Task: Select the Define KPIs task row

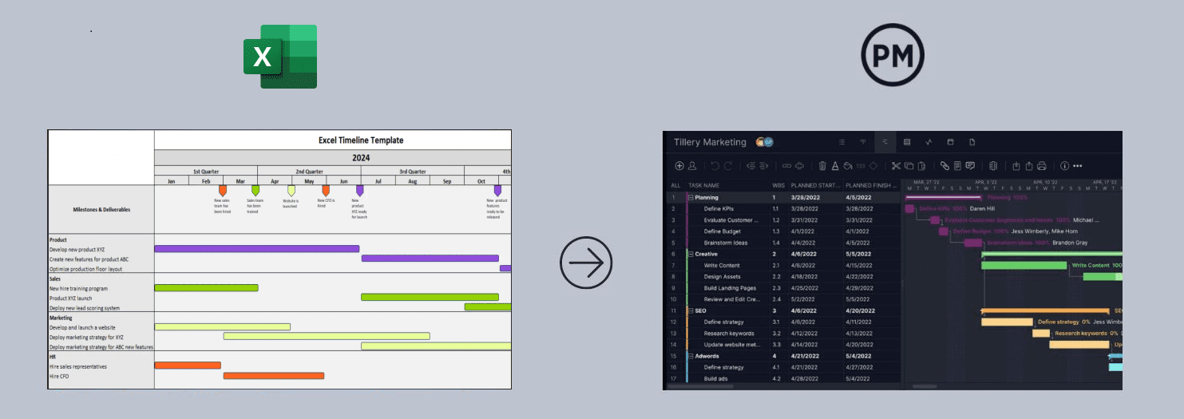Action: pyautogui.click(x=782, y=208)
